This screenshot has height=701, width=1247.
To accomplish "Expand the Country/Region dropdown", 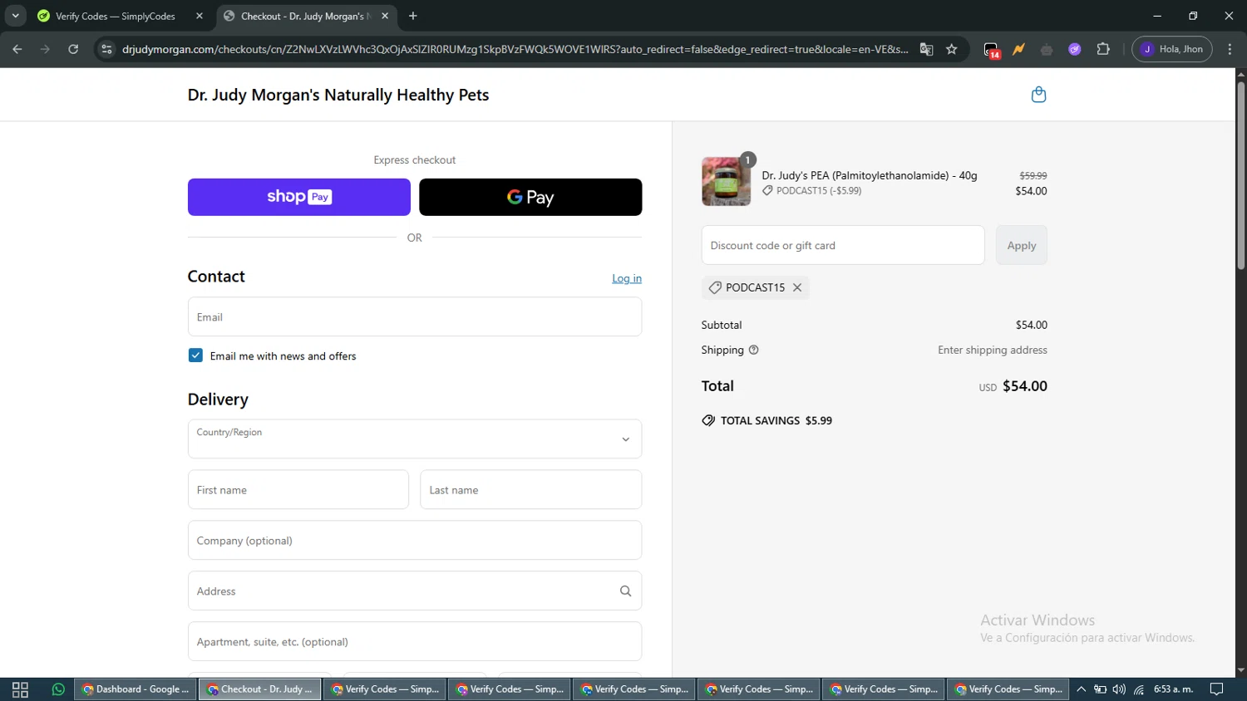I will click(415, 439).
